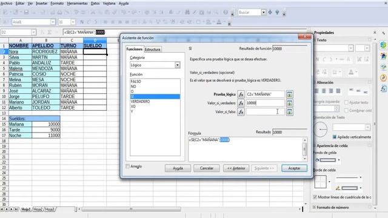Screen dimensions: 388x218
Task: Click search next arrow beside Buscar box
Action: click(x=270, y=12)
